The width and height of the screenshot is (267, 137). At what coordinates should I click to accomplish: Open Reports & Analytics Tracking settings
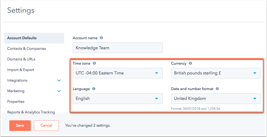(x=31, y=112)
